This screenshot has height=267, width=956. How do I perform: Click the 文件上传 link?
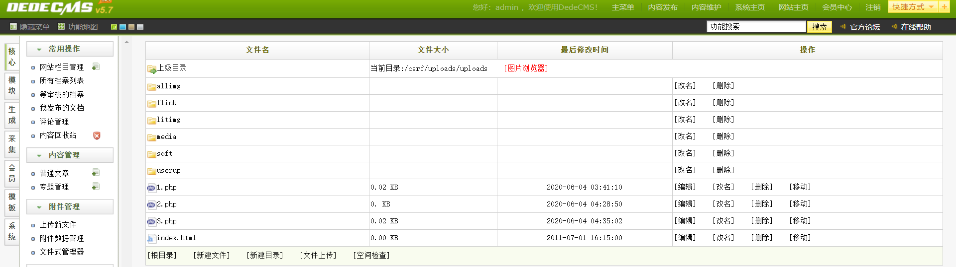318,255
